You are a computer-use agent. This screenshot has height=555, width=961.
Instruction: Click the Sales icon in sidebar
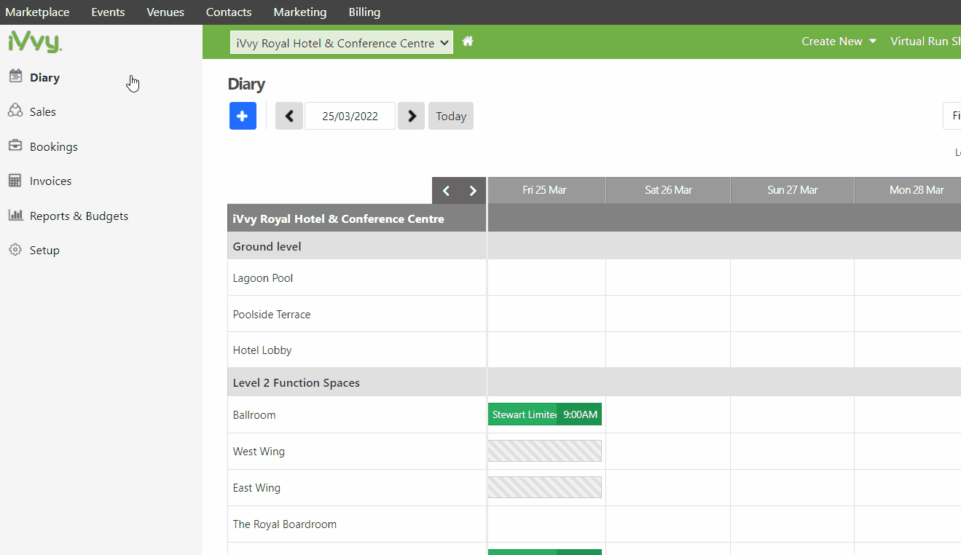(x=15, y=111)
